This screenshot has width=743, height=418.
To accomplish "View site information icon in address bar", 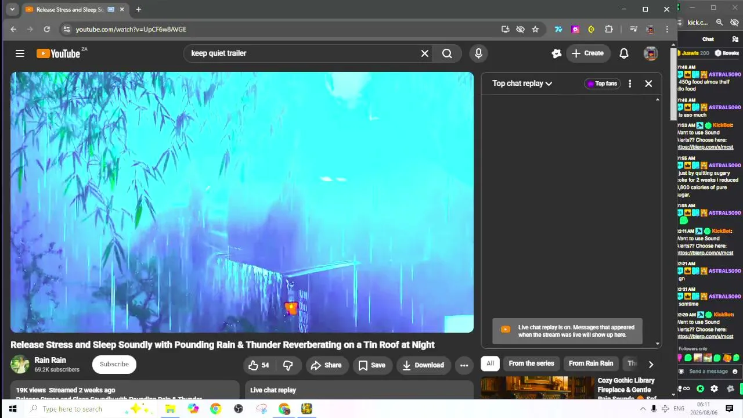I will [x=67, y=29].
